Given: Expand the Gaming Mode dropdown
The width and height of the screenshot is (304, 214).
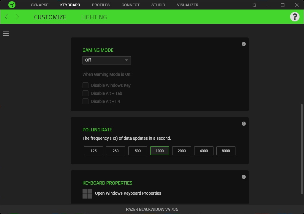Looking at the screenshot, I should (107, 60).
